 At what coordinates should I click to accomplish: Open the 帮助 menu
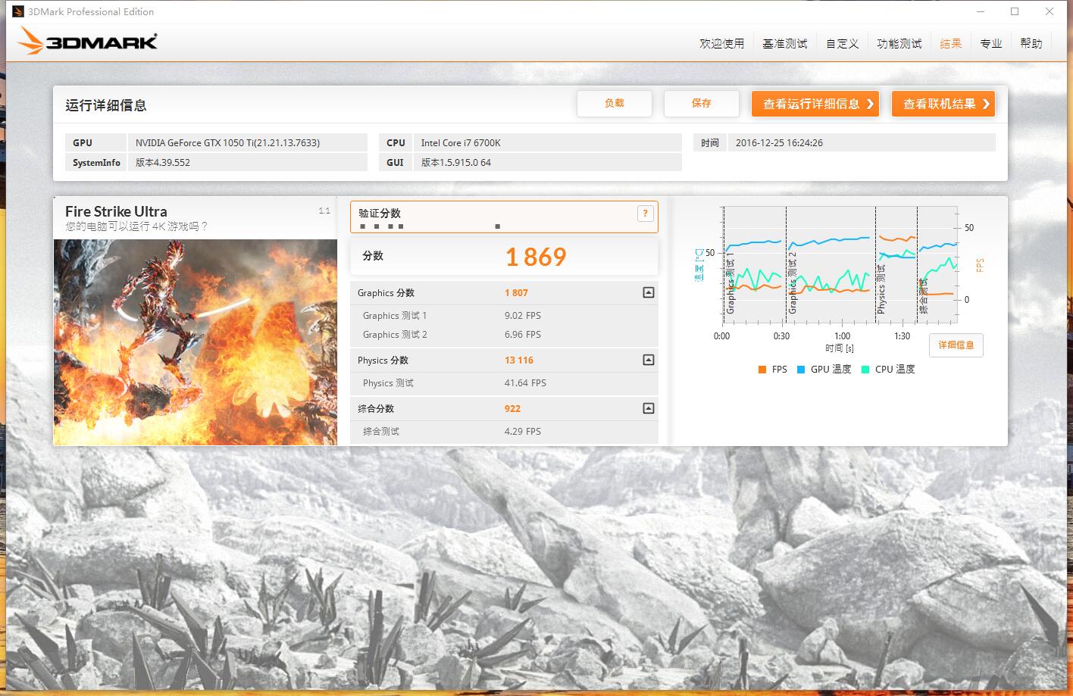[x=1031, y=43]
